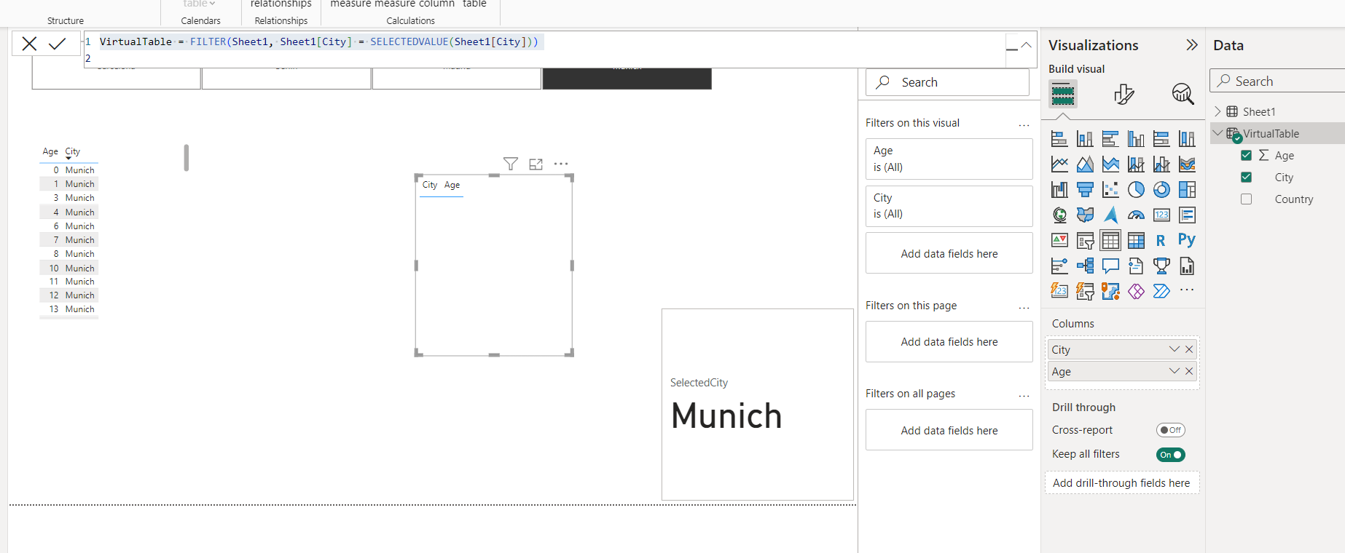Uncheck the City field checkbox
Screen dimensions: 1345x553
coord(1246,177)
